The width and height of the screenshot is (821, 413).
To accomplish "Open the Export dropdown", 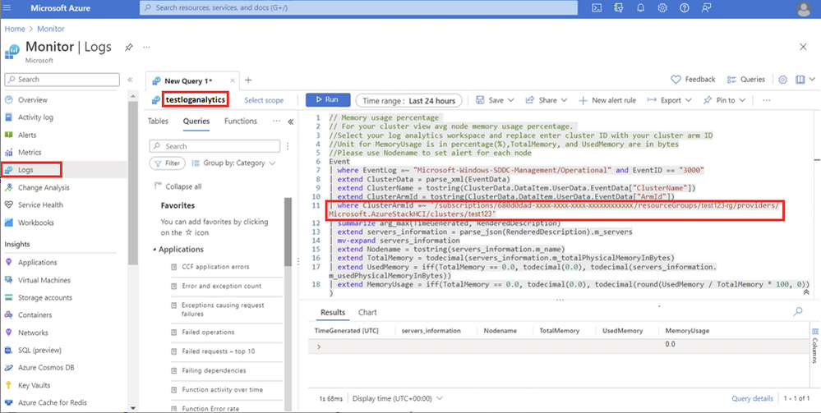I will click(670, 100).
